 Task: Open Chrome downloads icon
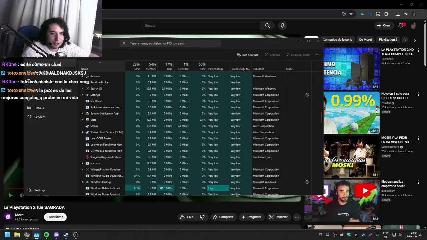click(398, 14)
